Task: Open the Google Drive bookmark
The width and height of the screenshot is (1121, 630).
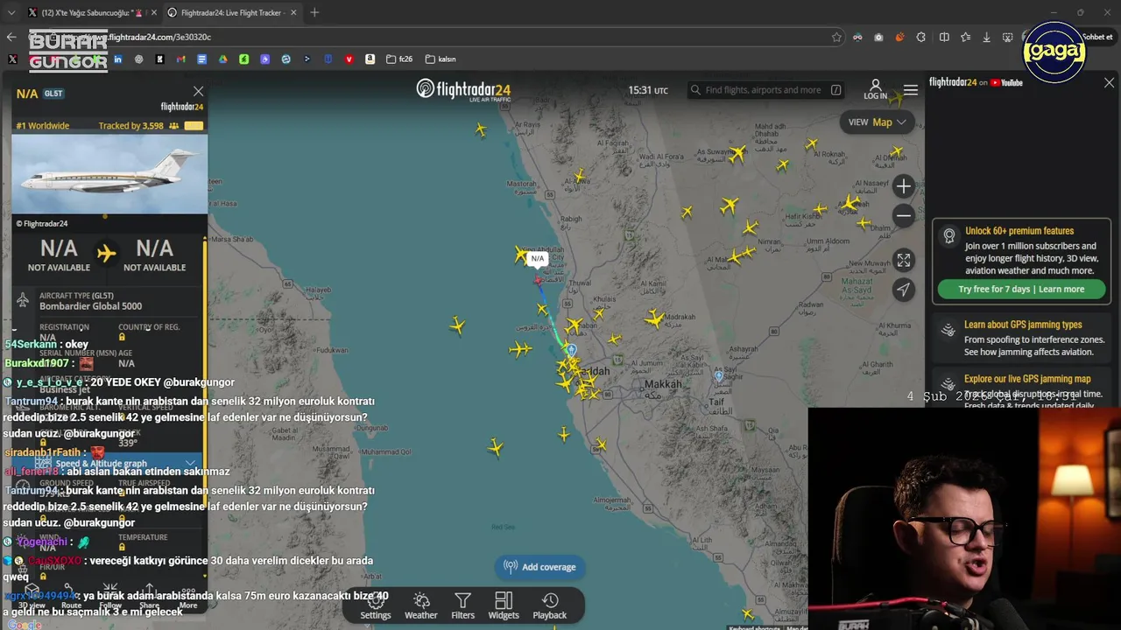Action: [x=222, y=59]
